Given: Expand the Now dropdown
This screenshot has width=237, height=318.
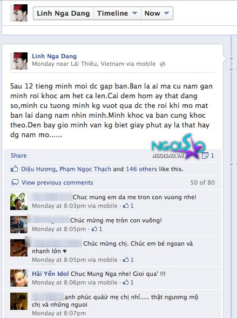Looking at the screenshot, I should [157, 13].
